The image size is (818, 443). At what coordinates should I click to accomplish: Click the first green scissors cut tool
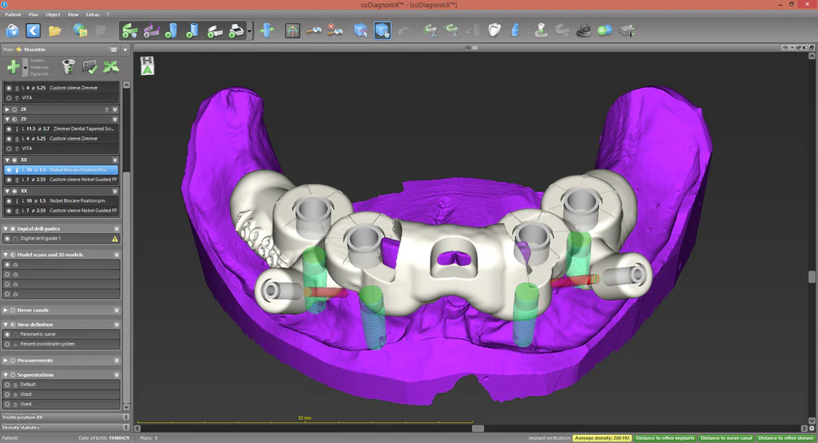[430, 31]
